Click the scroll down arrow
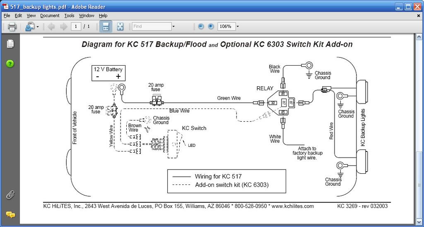The width and height of the screenshot is (424, 227). [419, 222]
